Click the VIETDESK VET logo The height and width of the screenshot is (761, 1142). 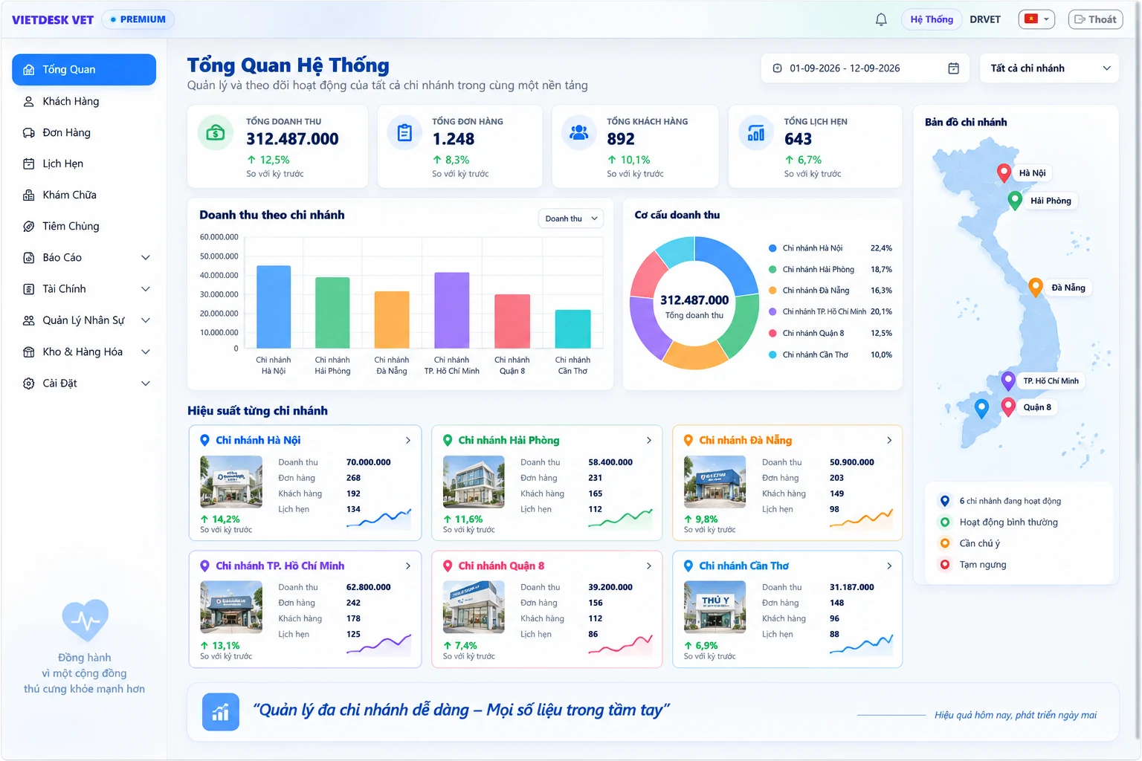(x=53, y=20)
